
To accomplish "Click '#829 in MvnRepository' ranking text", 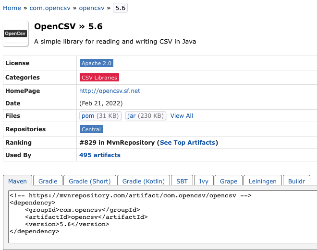I will [x=117, y=143].
